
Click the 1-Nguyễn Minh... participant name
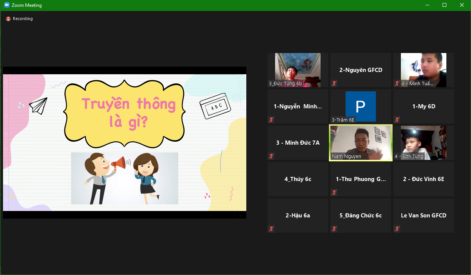298,106
